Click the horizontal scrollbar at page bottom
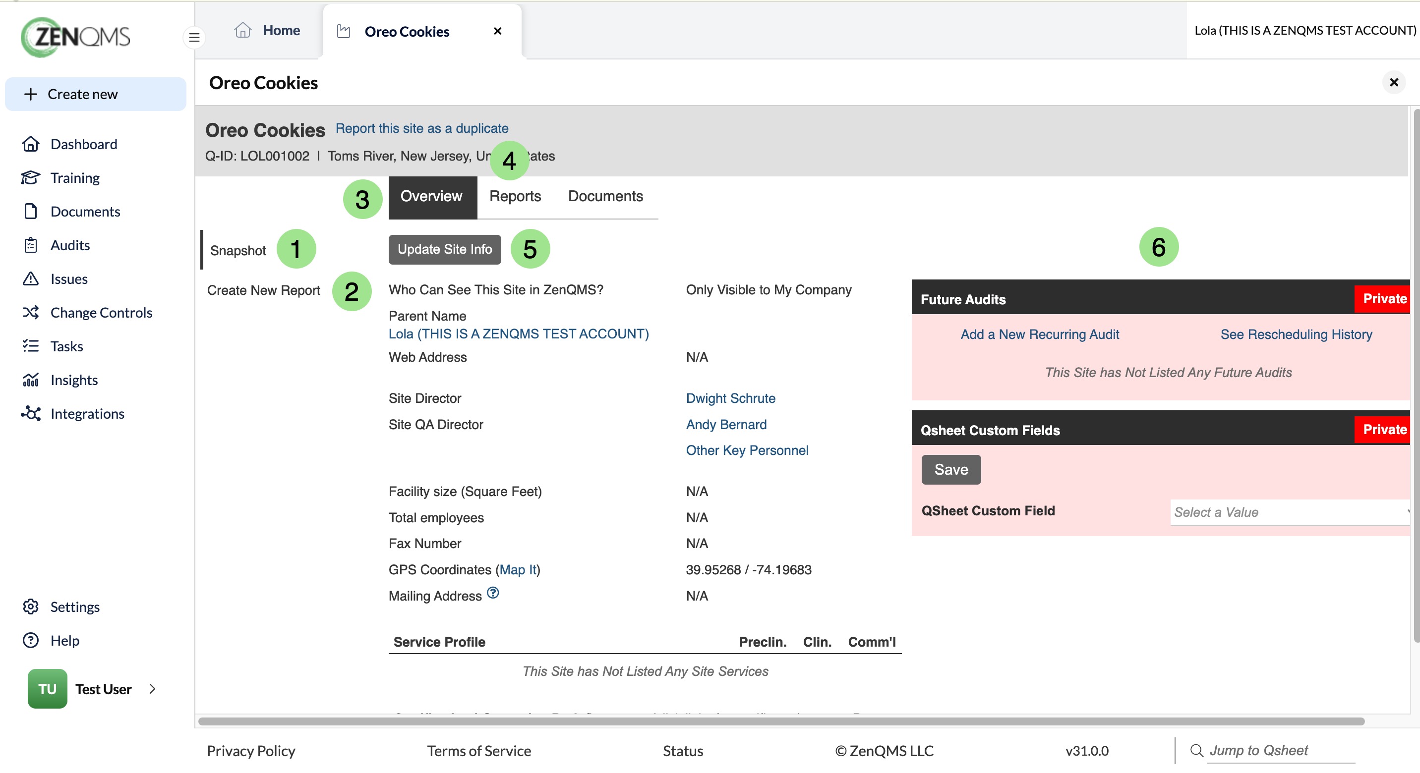 781,721
